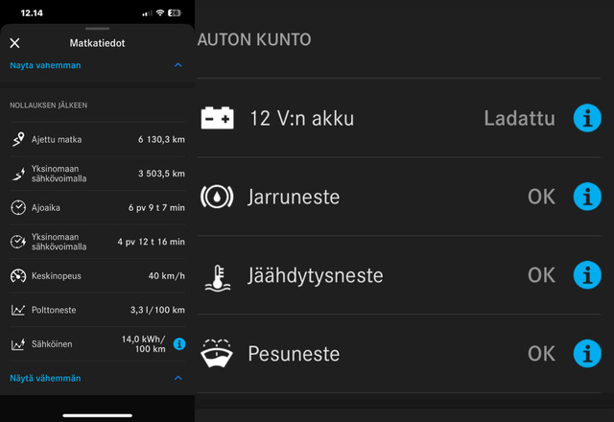Tap the bottom Näytä vähemmän link
614x422 pixels.
(45, 378)
